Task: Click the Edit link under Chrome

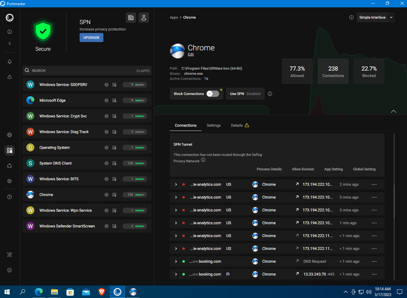Action: click(191, 55)
